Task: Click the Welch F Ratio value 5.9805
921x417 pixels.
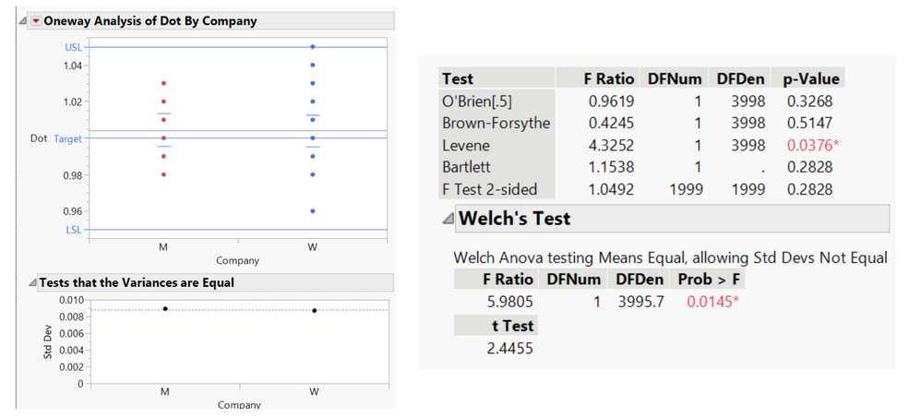Action: 509,302
